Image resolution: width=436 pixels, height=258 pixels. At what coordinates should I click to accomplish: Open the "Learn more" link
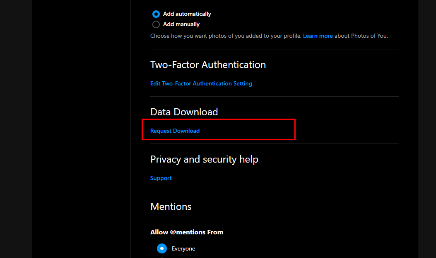coord(318,36)
